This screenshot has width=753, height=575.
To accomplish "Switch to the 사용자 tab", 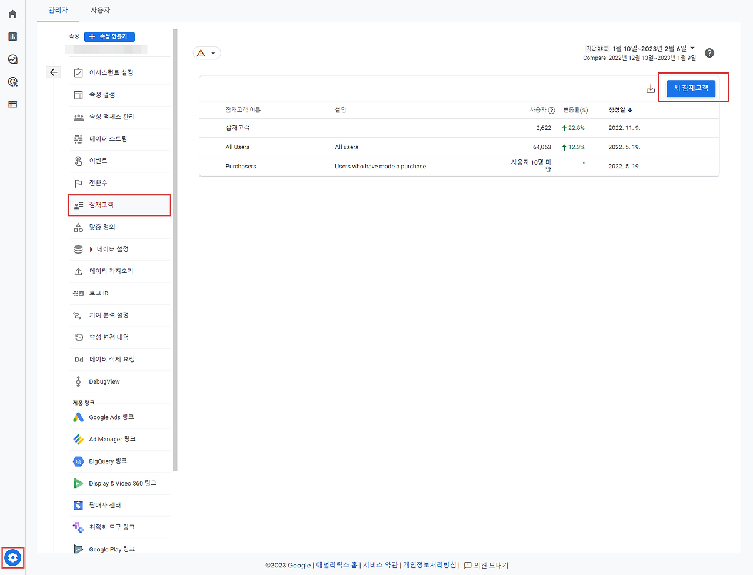I will click(x=100, y=10).
